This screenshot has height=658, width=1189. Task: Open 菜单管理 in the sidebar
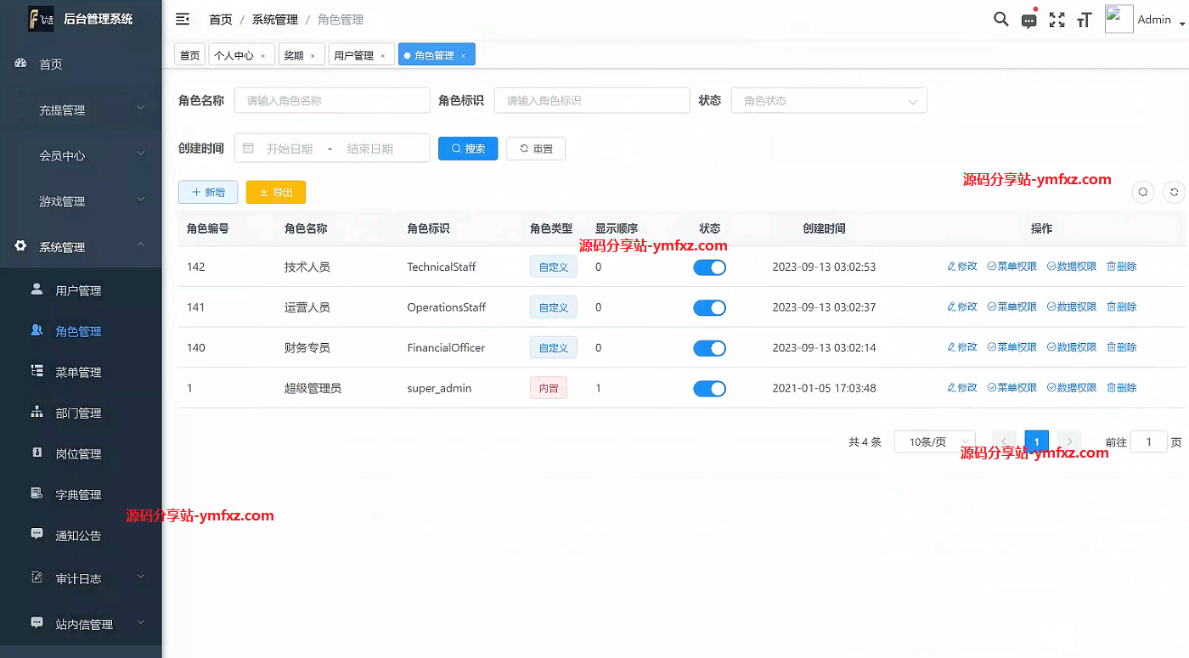tap(78, 372)
